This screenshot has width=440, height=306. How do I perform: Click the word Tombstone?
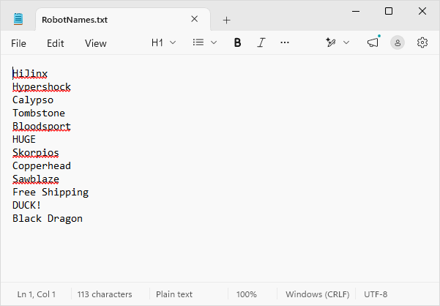coord(39,113)
